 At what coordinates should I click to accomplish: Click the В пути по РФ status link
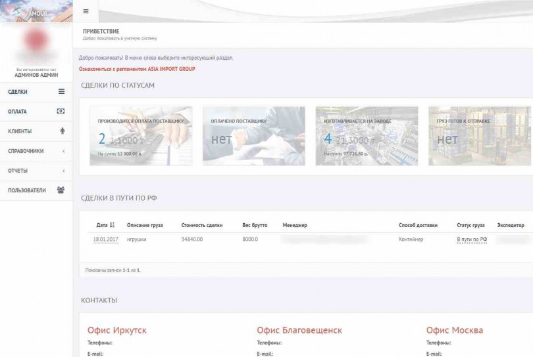[472, 240]
